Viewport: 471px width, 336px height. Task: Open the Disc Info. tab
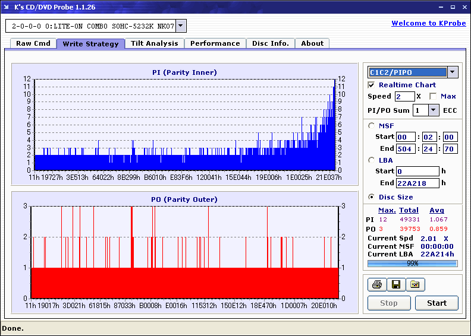click(x=270, y=43)
